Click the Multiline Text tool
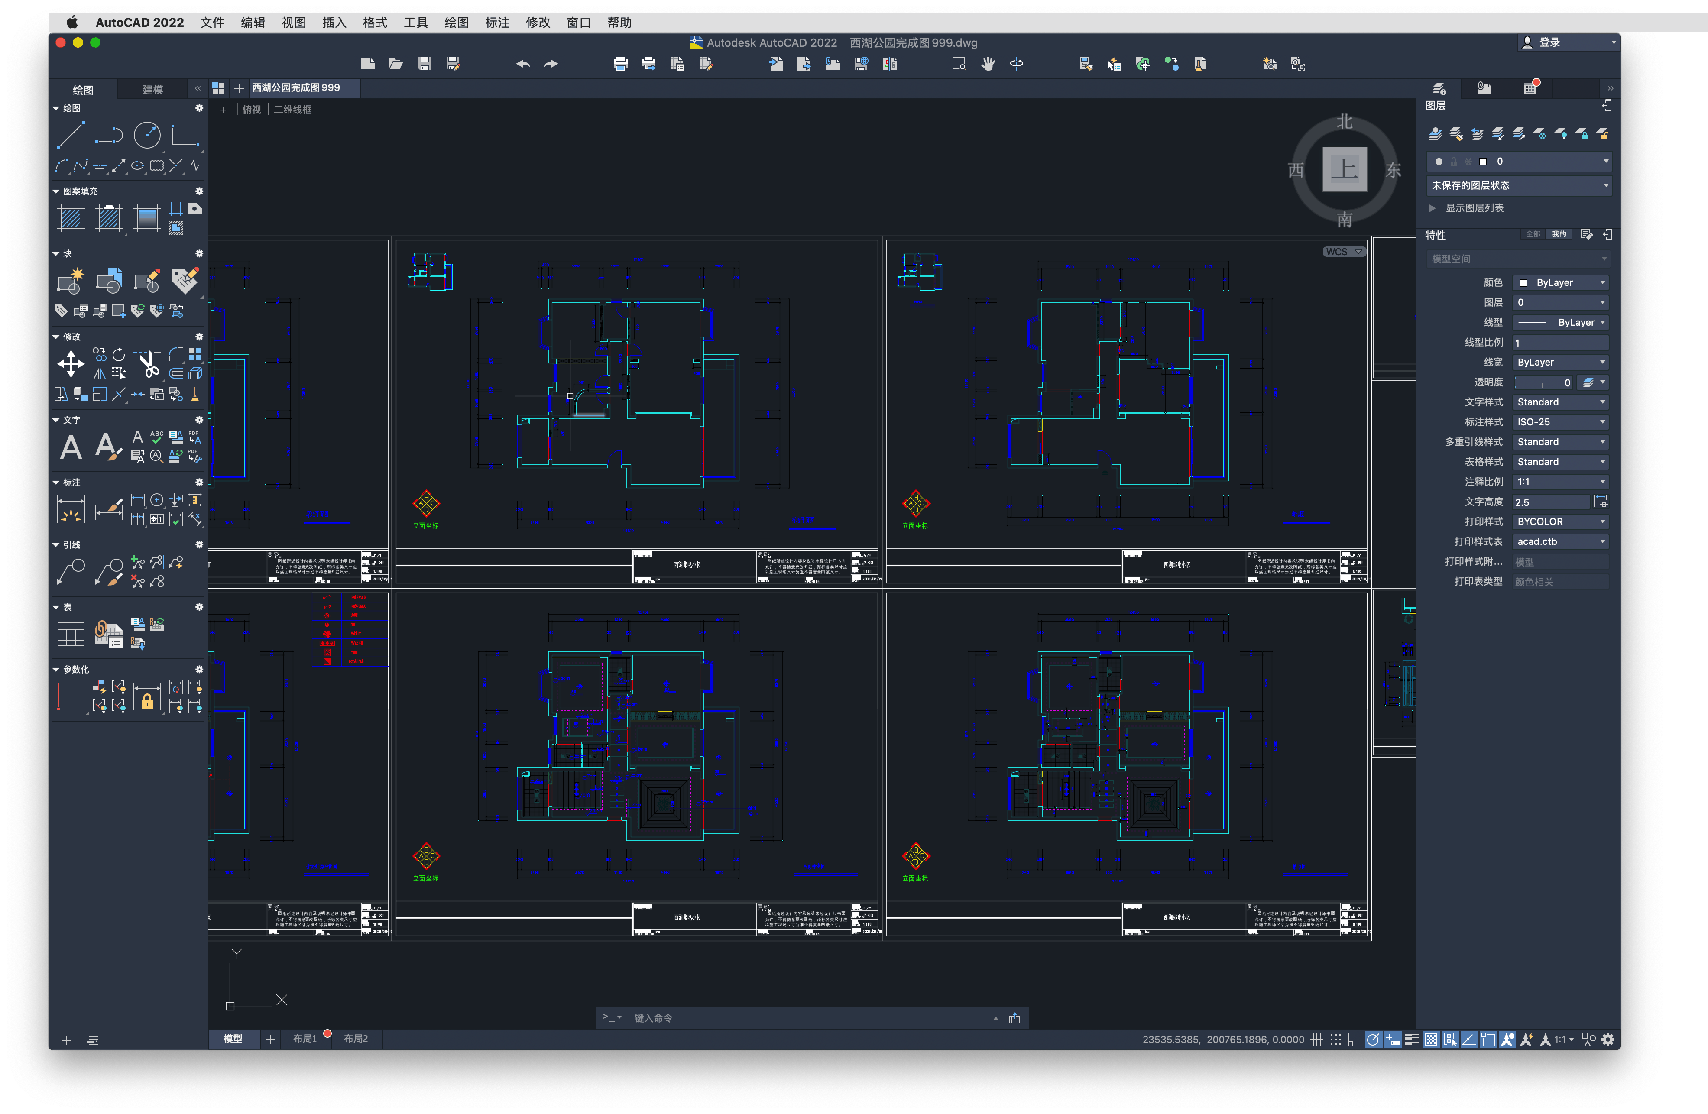This screenshot has height=1114, width=1708. coord(70,447)
